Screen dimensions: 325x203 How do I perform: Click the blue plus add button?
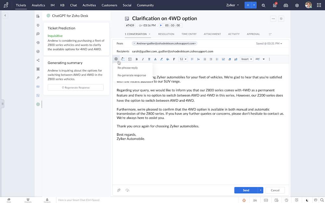(x=248, y=5)
